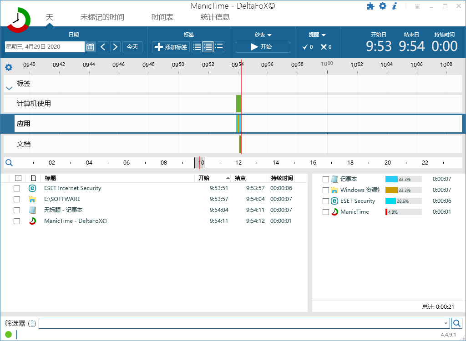Click the 今天 today button
The width and height of the screenshot is (466, 341).
click(x=132, y=47)
